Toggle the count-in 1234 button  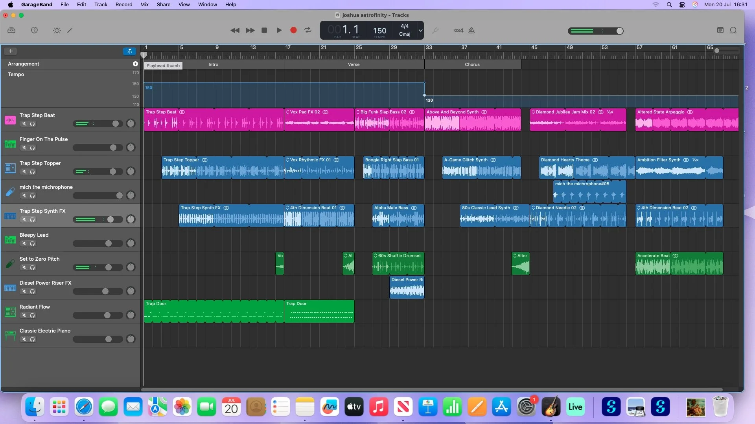pyautogui.click(x=458, y=30)
